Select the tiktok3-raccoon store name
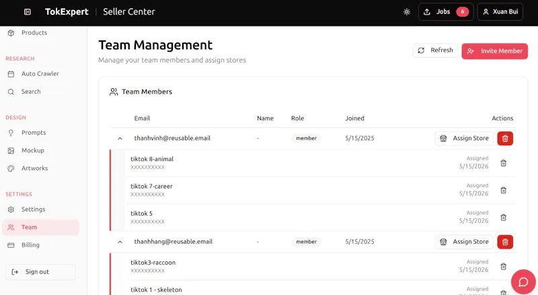The height and width of the screenshot is (295, 538). tap(153, 263)
